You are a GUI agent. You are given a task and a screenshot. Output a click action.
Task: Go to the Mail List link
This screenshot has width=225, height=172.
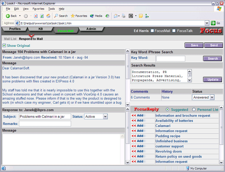pyautogui.click(x=10, y=39)
